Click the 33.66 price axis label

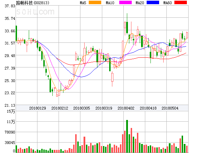(x=10, y=31)
